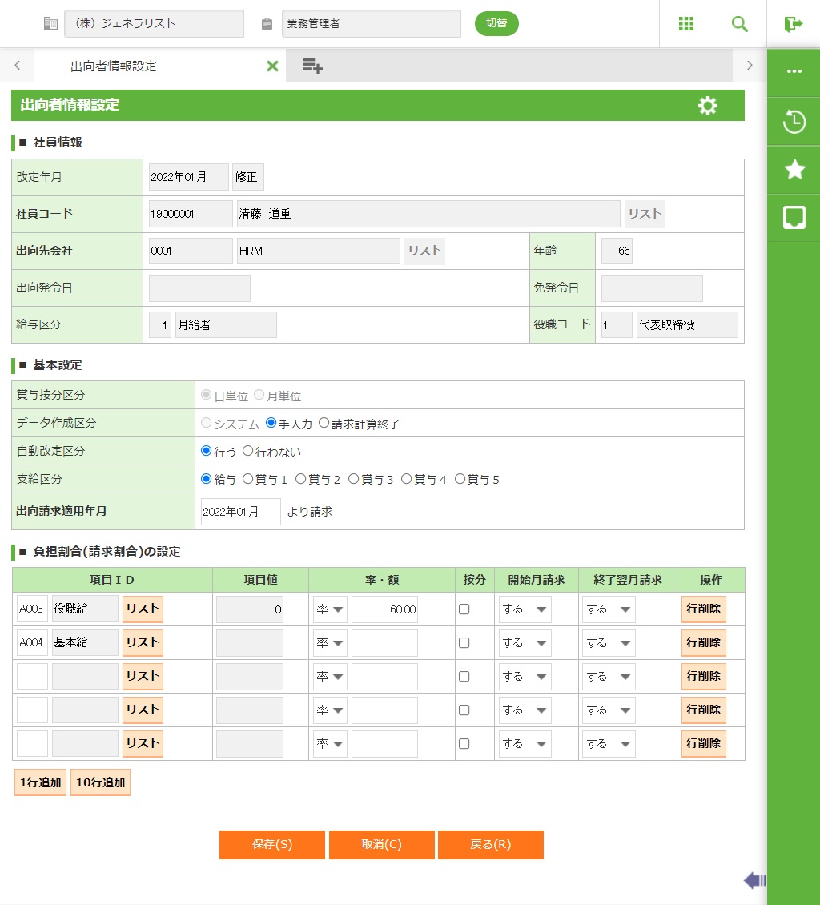Click the add new tab icon

pyautogui.click(x=312, y=66)
